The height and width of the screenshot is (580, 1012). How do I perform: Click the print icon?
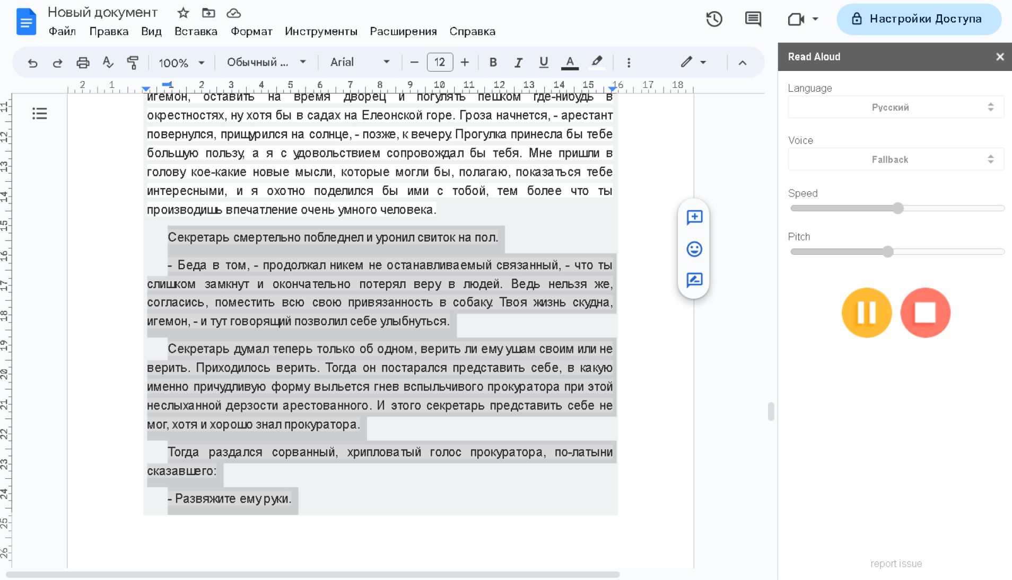pyautogui.click(x=83, y=63)
